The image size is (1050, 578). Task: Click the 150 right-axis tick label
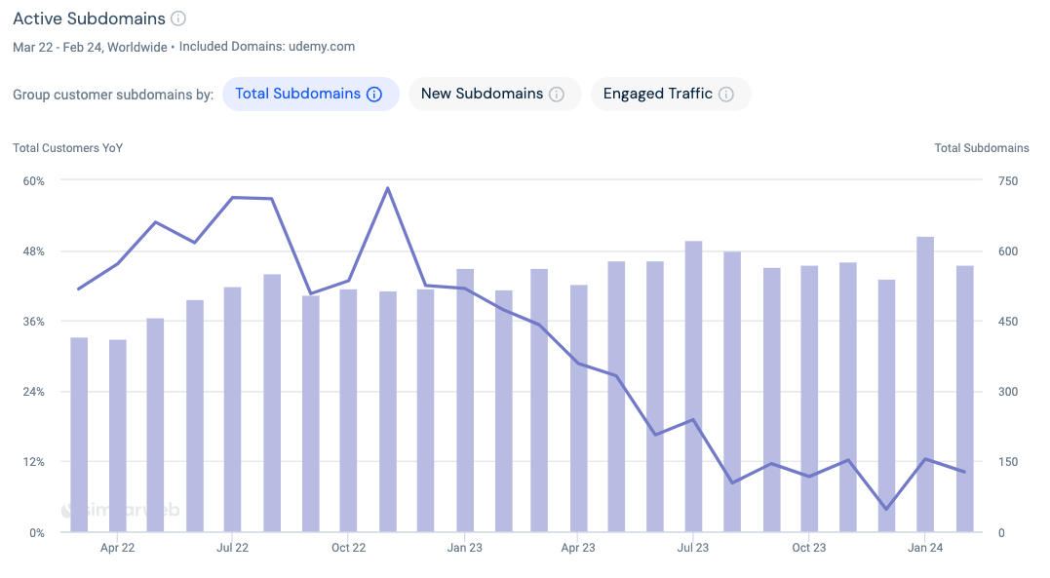tap(1008, 462)
